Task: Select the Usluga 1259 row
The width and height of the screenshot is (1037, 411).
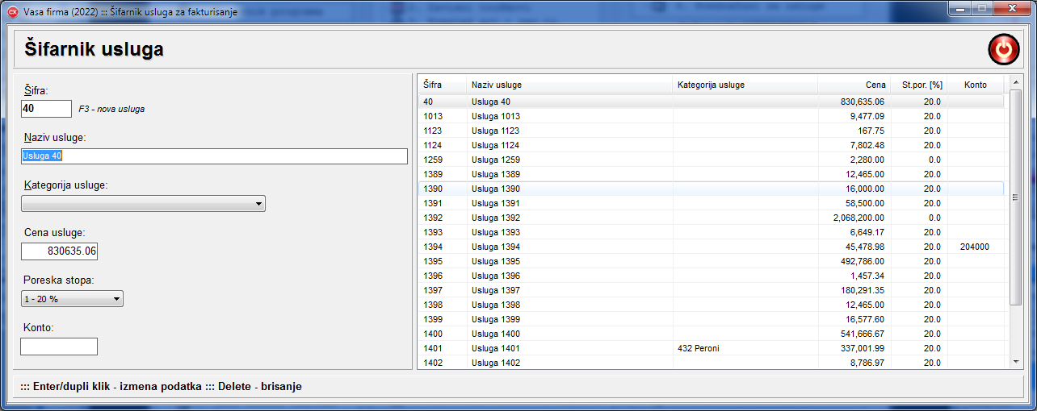Action: tap(711, 160)
